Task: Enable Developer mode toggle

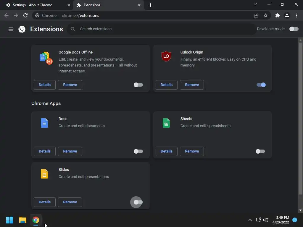Action: pos(294,29)
